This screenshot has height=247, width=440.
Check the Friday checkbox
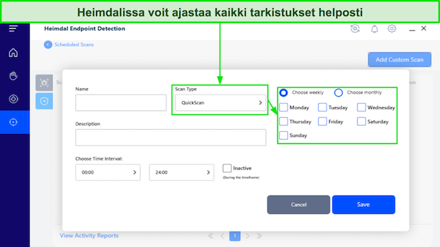(322, 121)
